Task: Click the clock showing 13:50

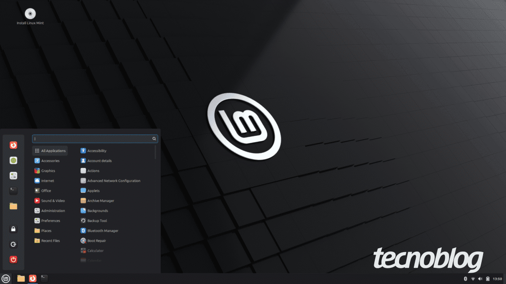Action: 496,278
